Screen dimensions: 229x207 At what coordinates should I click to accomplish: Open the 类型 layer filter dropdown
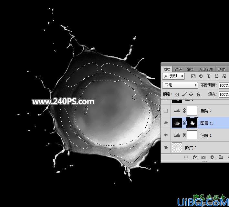(173, 76)
